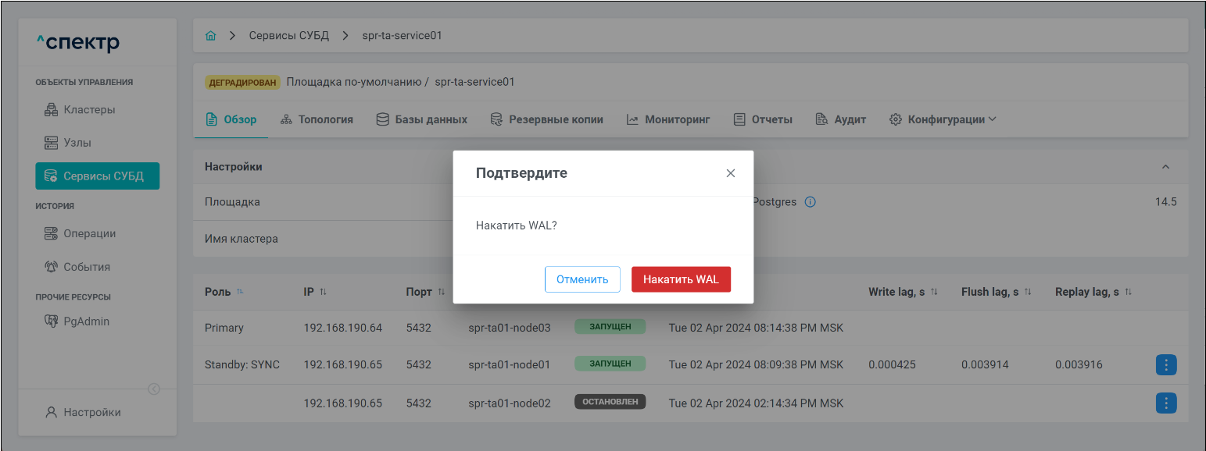The height and width of the screenshot is (451, 1206).
Task: Sort by Write lag column
Action: [933, 292]
